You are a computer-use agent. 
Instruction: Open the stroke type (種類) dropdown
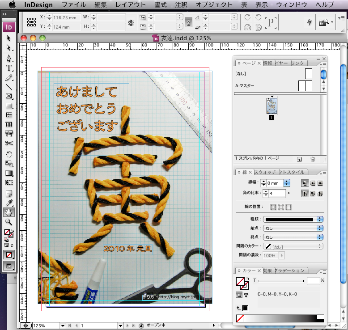click(x=319, y=220)
